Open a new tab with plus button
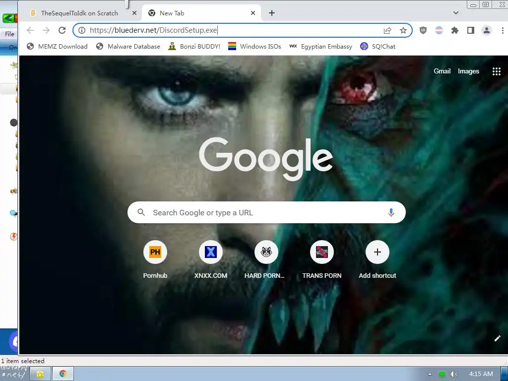 click(271, 13)
